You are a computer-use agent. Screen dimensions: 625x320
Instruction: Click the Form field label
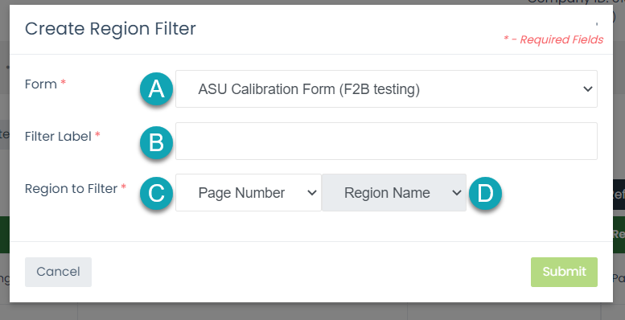point(41,84)
